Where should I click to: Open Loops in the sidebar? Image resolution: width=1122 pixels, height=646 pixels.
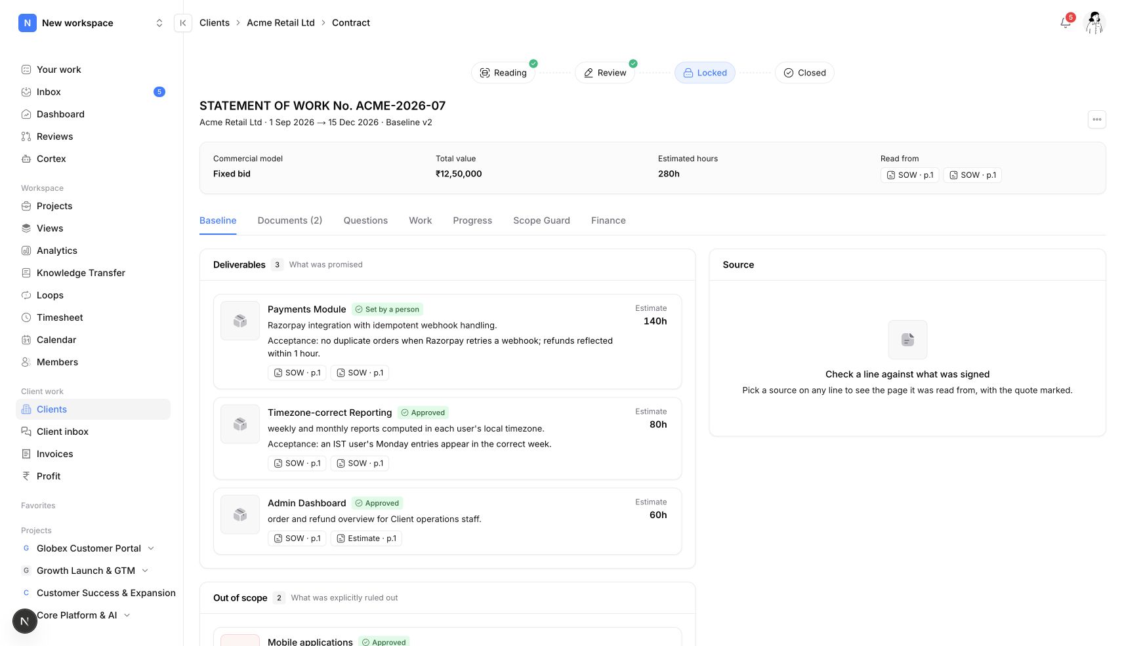click(x=93, y=295)
